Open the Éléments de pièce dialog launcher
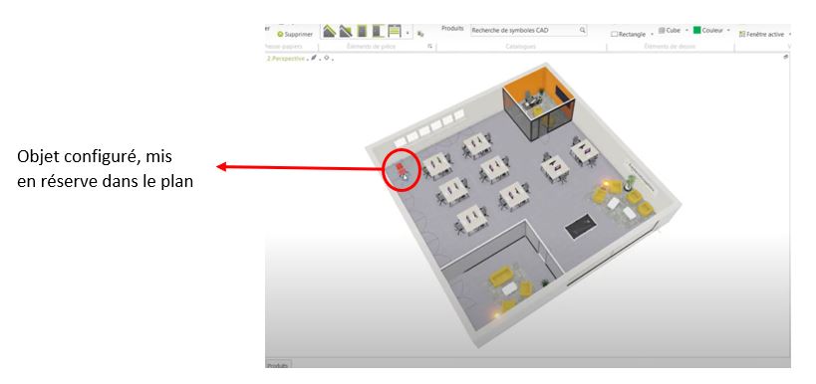The width and height of the screenshot is (816, 384). click(x=429, y=46)
